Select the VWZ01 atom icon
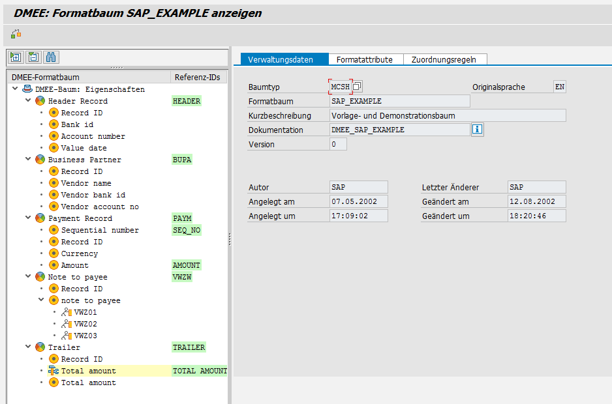 tap(66, 312)
